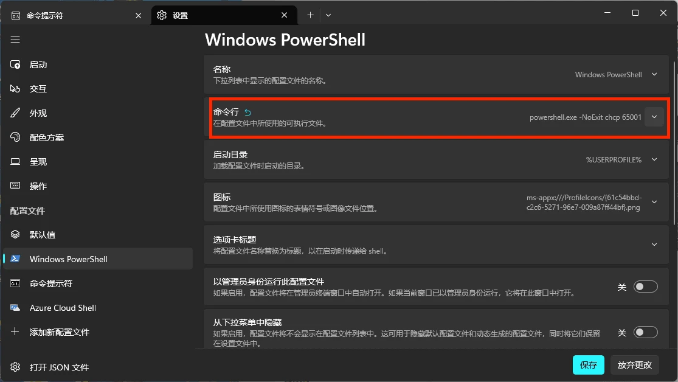Open the new tab dropdown arrow
The image size is (678, 382).
(328, 15)
